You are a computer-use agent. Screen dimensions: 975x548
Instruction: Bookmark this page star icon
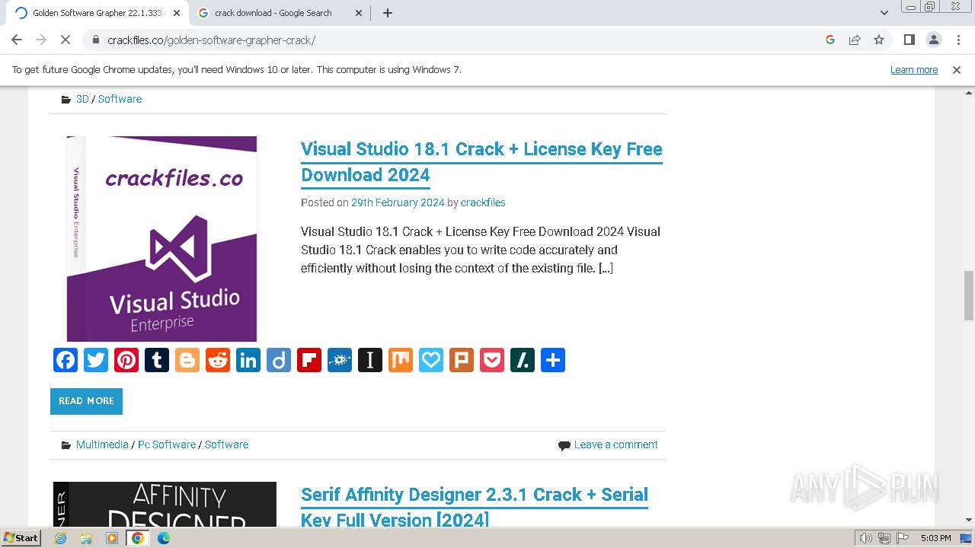[x=879, y=40]
